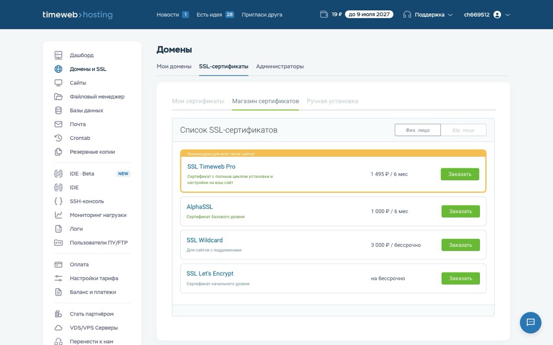Click the Перенести к нам sidebar icon

[58, 341]
